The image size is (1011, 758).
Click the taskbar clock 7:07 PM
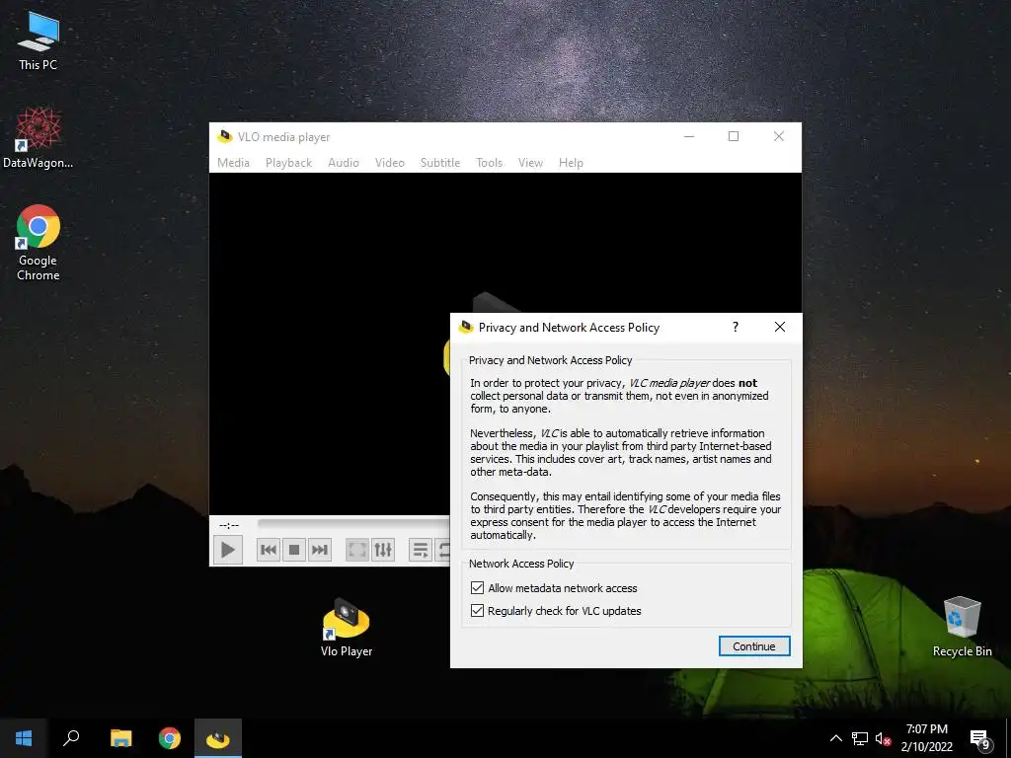(x=926, y=729)
